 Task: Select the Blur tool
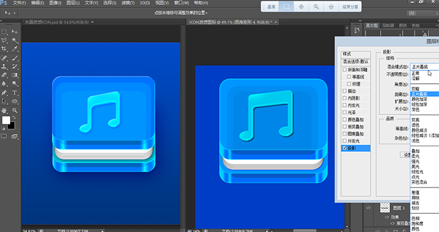[4, 83]
